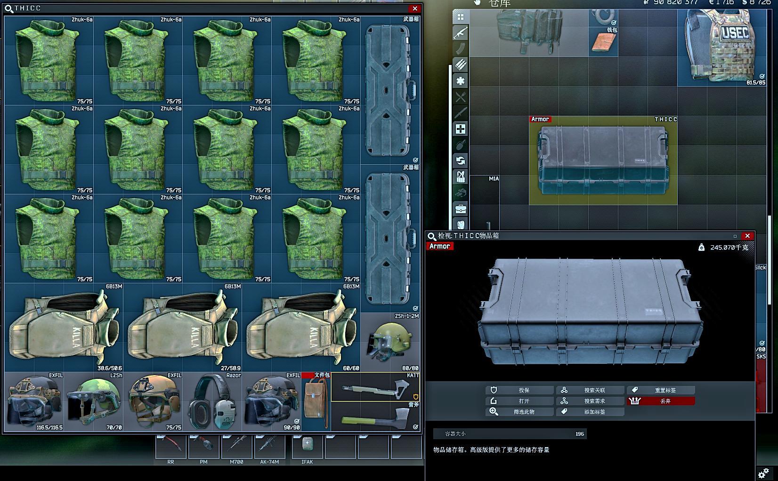Click the M1A label in stash grid

click(x=494, y=179)
